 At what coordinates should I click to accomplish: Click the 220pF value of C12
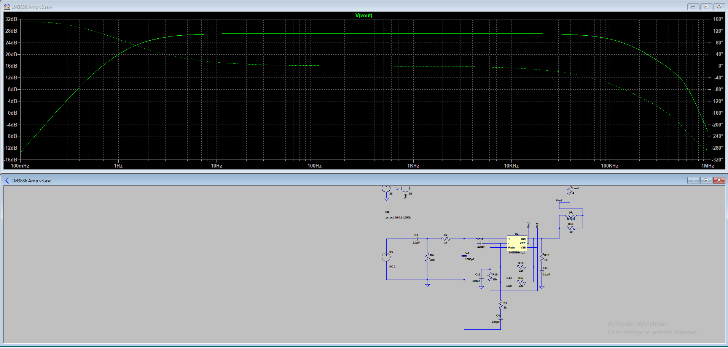[481, 247]
